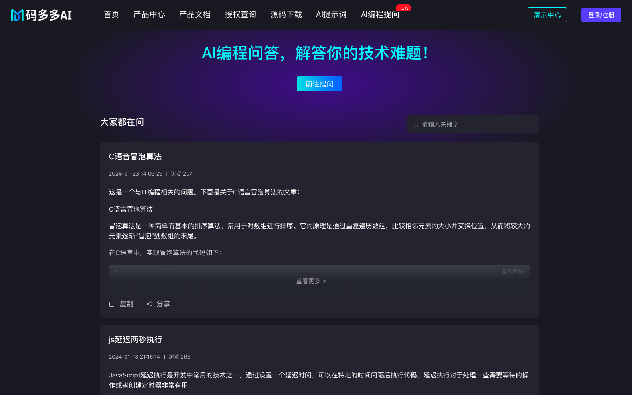
Task: Open the 源码下载 menu item
Action: (x=286, y=14)
